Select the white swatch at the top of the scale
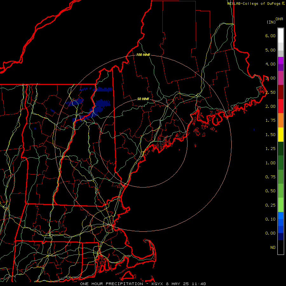Viewport: 286px width, 286px height. click(x=281, y=36)
